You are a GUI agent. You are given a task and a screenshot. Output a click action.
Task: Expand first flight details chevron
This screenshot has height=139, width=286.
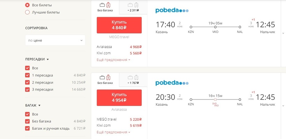(x=283, y=33)
